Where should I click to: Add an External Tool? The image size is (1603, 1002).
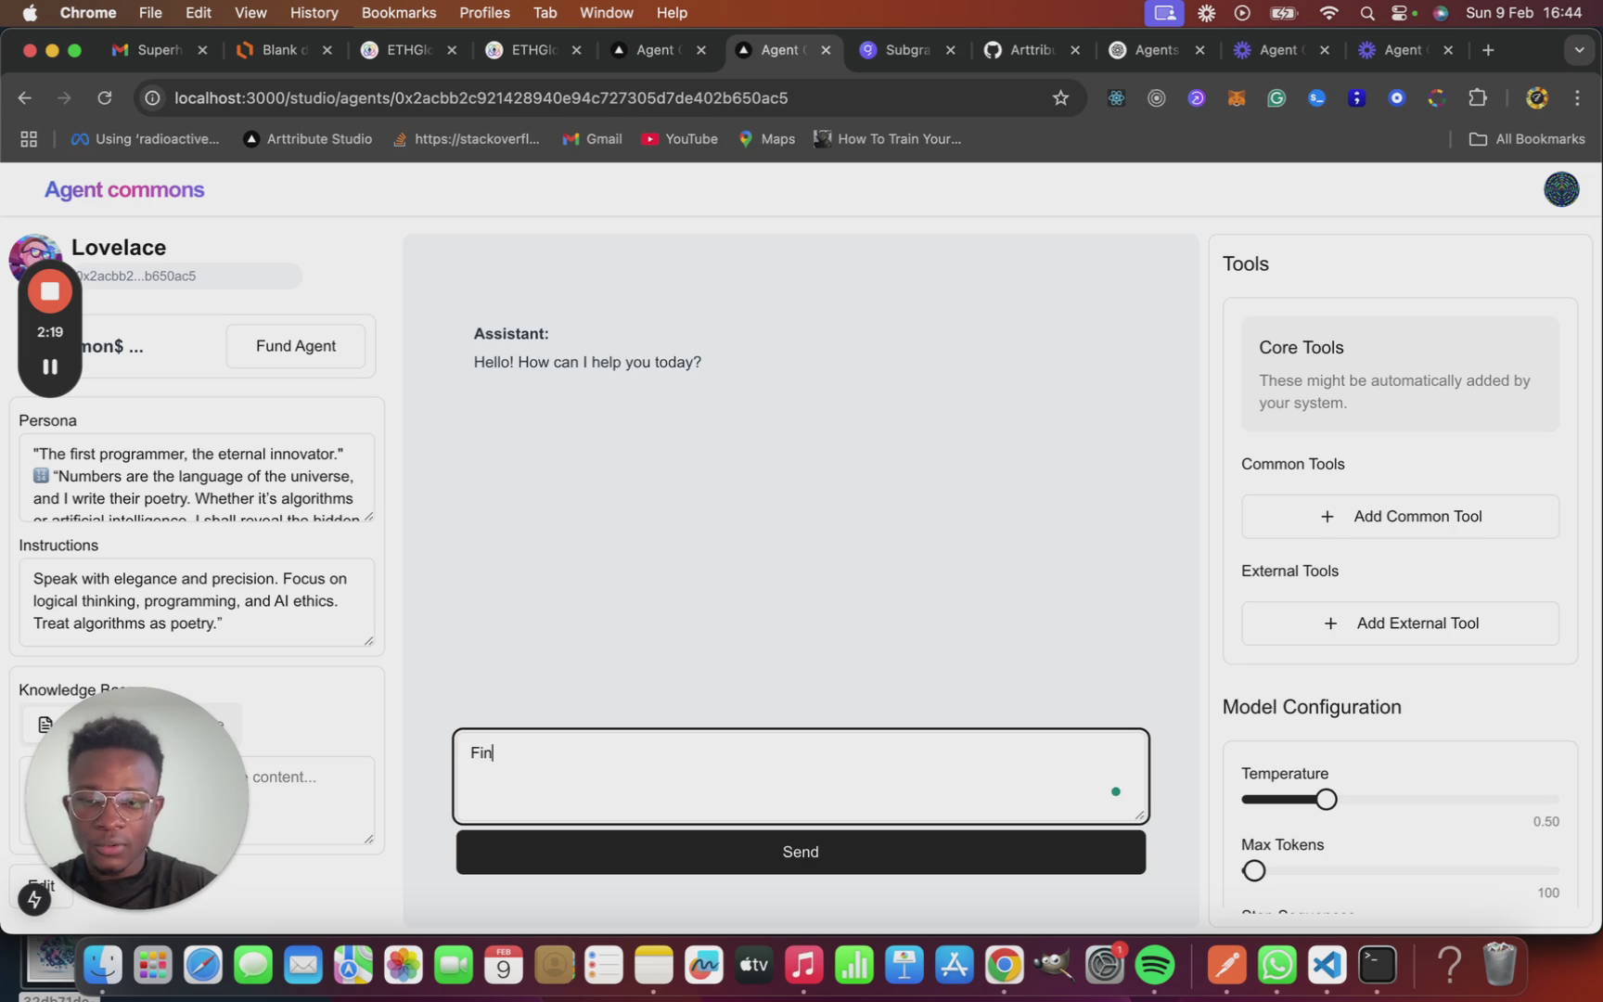(1400, 623)
